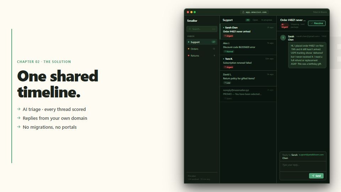Click the paper plane icon on Send
341x192 pixels.
[313, 176]
